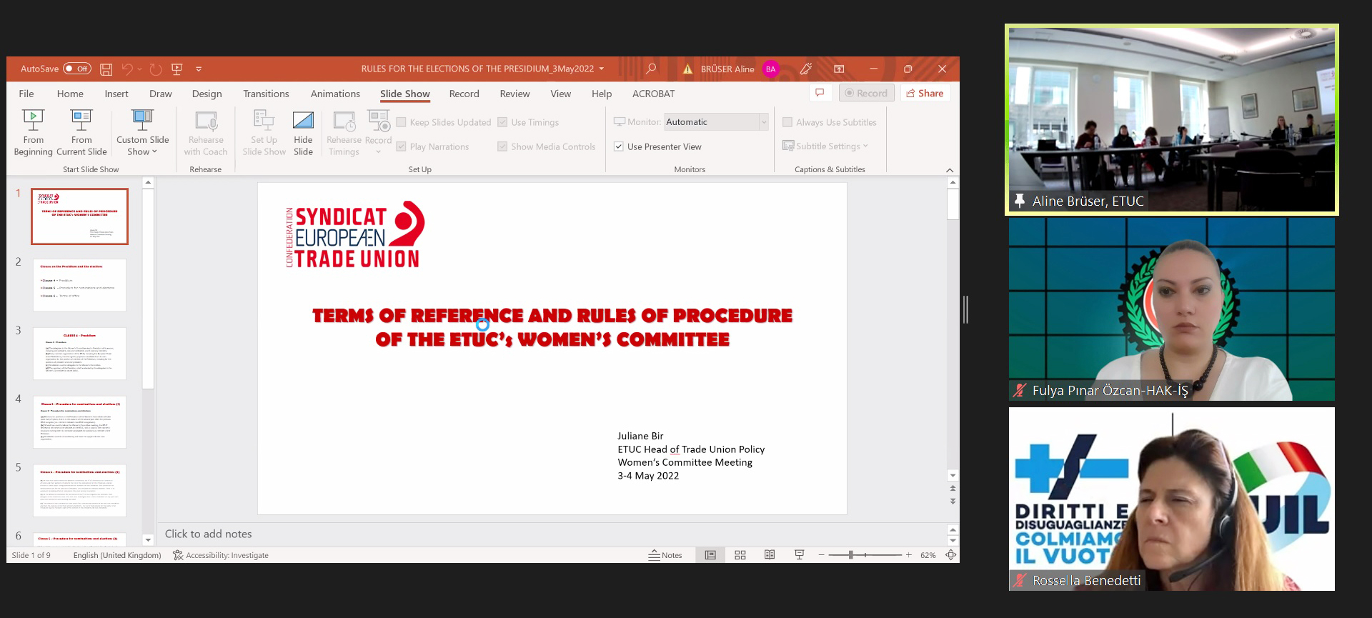This screenshot has width=1372, height=618.
Task: Toggle the Notes pane in status bar
Action: coord(665,555)
